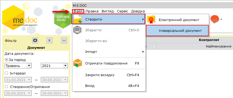
Task: Select the За період radio button
Action: click(x=6, y=60)
